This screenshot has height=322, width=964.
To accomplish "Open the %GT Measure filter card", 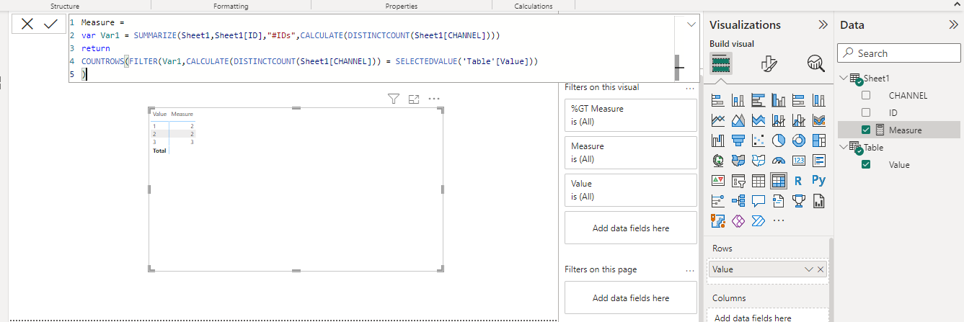I will coord(631,115).
